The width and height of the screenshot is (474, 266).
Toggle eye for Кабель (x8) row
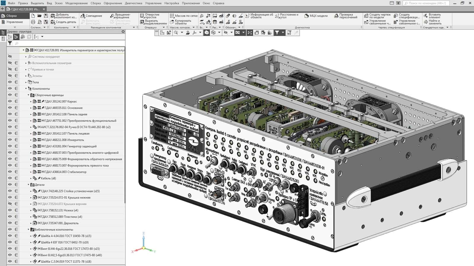point(10,178)
